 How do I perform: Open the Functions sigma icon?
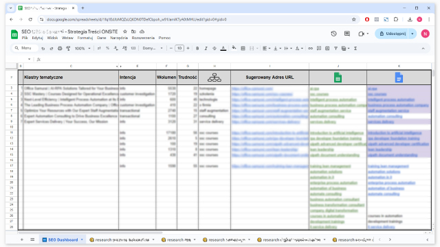(355, 48)
